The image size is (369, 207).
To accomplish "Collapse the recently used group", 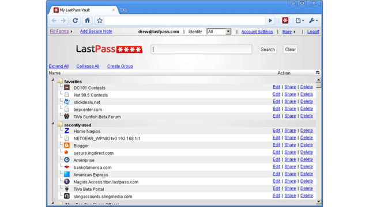I will (x=52, y=124).
